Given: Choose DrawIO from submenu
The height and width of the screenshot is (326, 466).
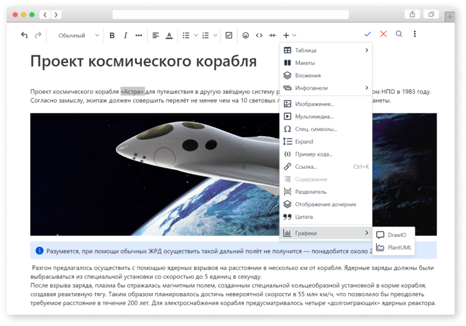Looking at the screenshot, I should [x=394, y=235].
